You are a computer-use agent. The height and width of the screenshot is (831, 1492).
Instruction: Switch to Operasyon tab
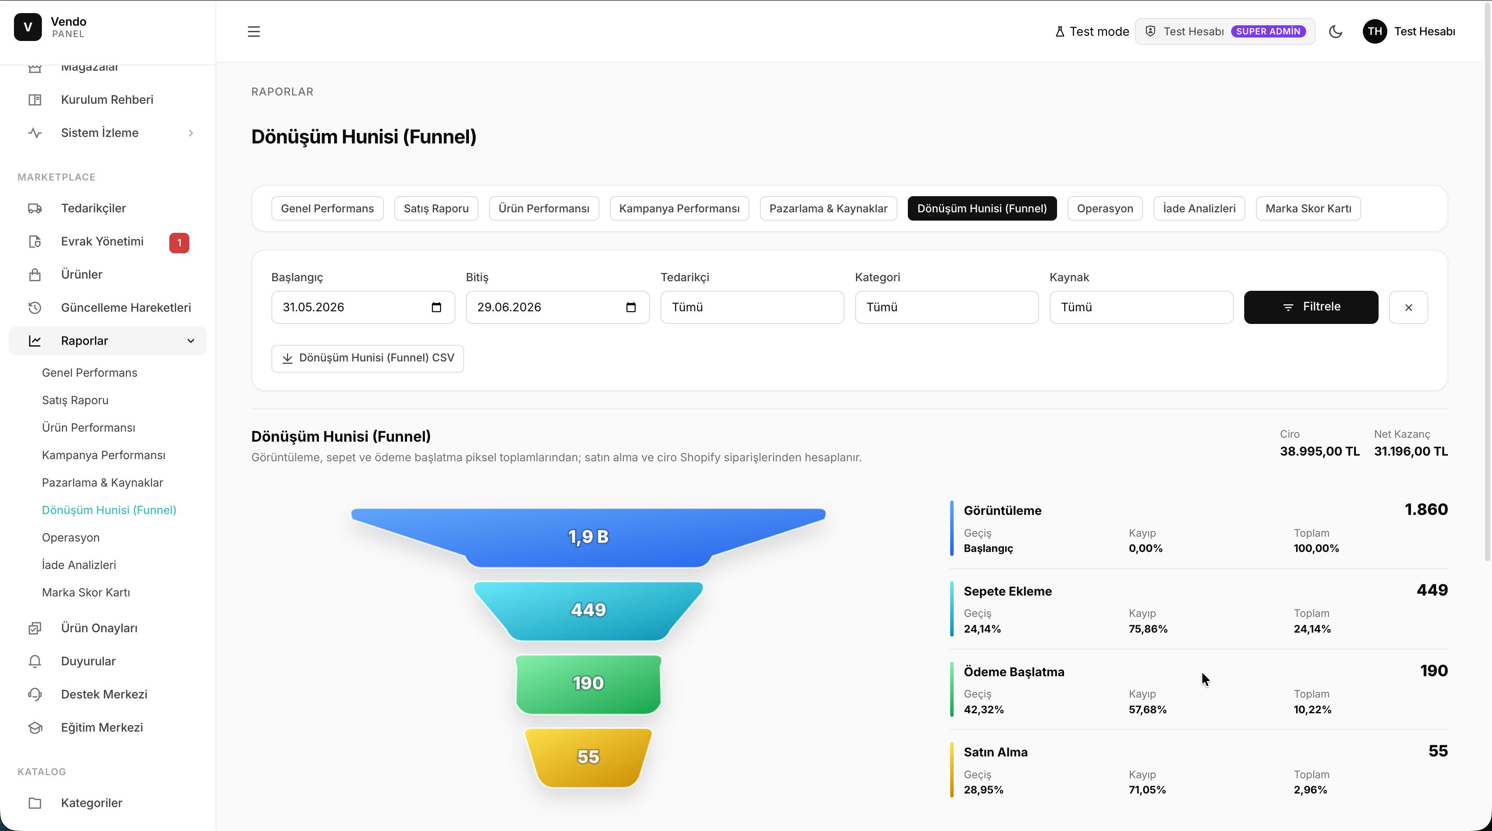(1105, 208)
